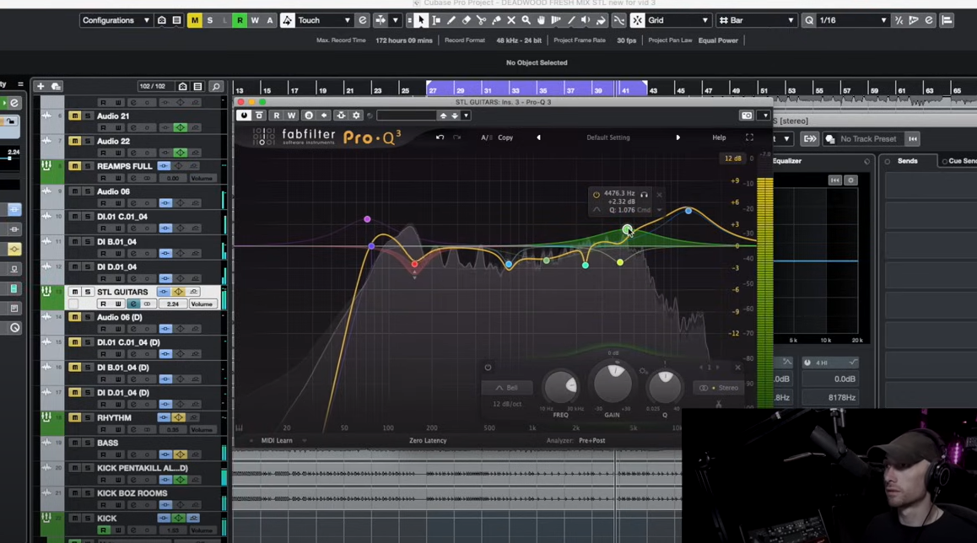Select the Zoom magnifier tool
This screenshot has height=543, width=977.
pos(526,20)
